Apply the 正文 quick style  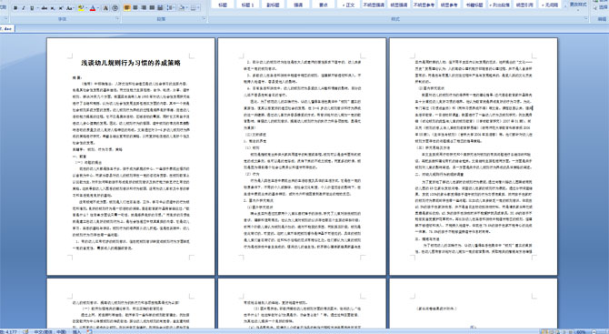click(x=348, y=5)
